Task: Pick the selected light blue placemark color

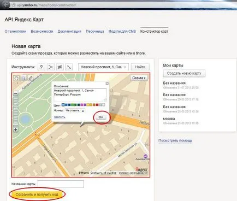Action: coord(63,105)
